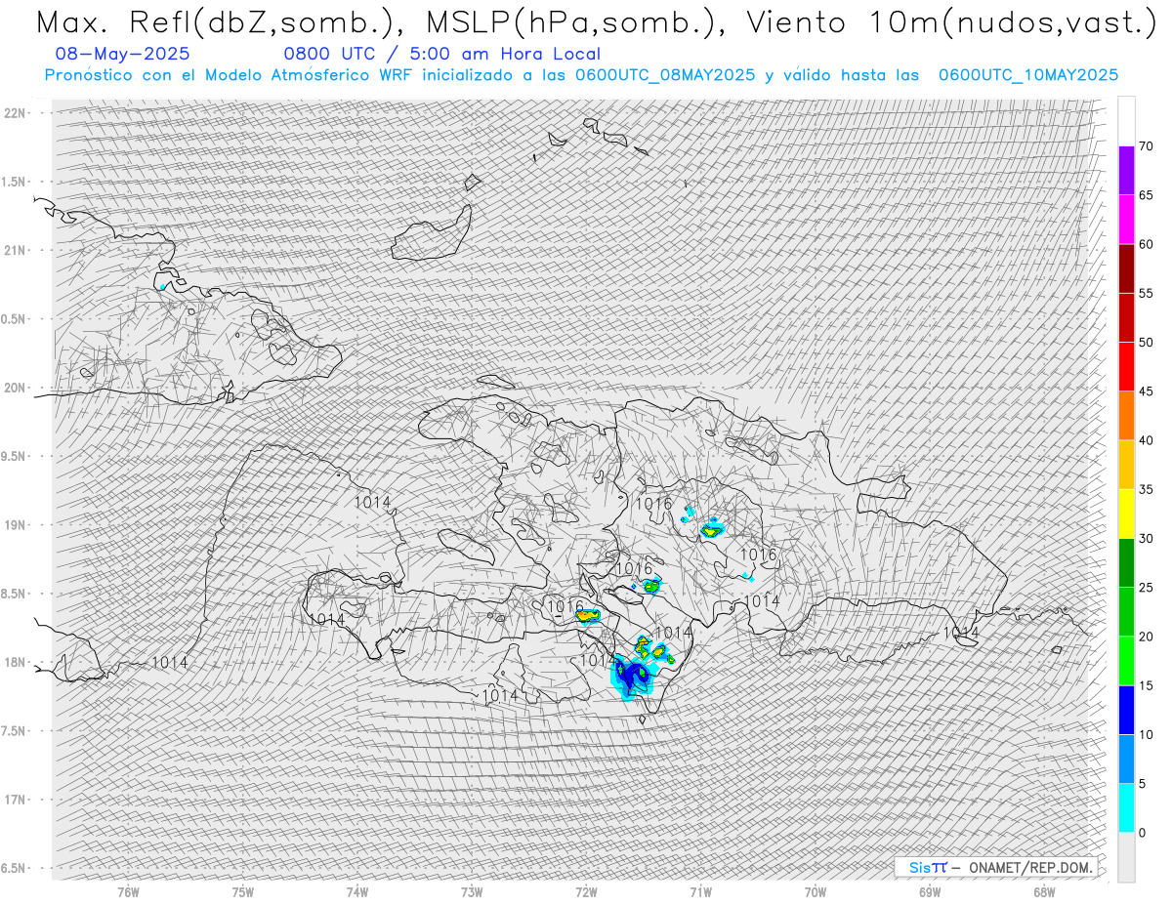This screenshot has height=905, width=1172.
Task: Select the '75W' longitude label
Action: tap(242, 892)
